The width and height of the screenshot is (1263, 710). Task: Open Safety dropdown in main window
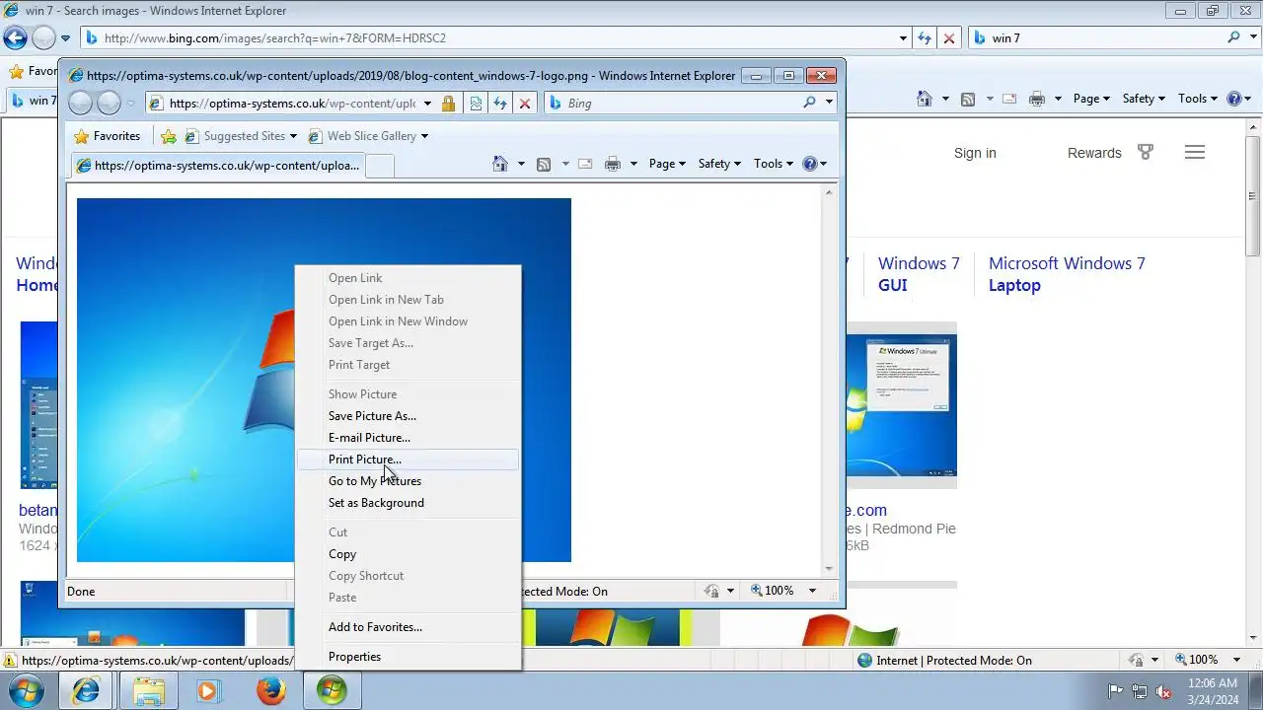pos(1144,99)
